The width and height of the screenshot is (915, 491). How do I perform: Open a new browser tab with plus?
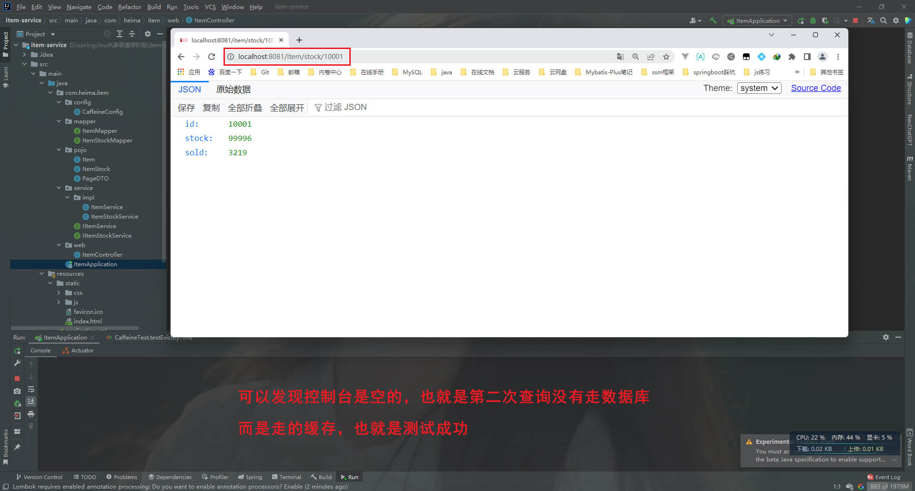299,40
